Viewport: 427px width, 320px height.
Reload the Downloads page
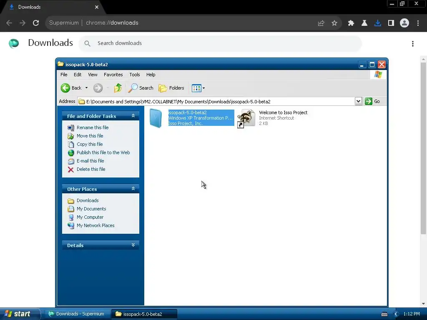click(36, 23)
